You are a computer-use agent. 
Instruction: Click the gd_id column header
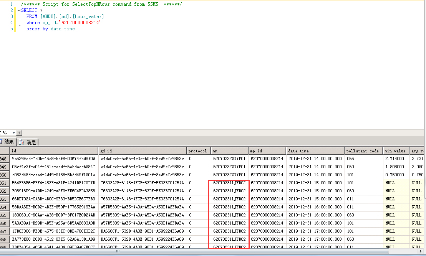coord(143,151)
